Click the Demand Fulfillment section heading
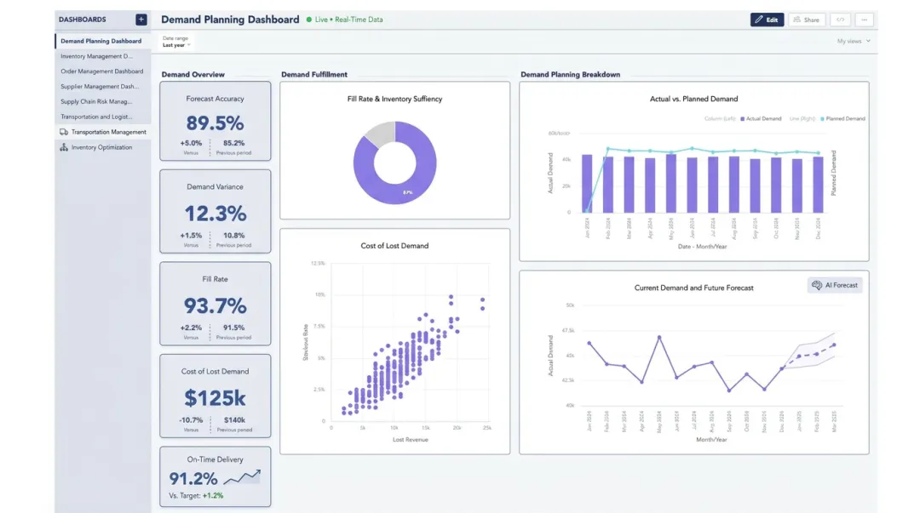This screenshot has height=513, width=920. point(313,75)
